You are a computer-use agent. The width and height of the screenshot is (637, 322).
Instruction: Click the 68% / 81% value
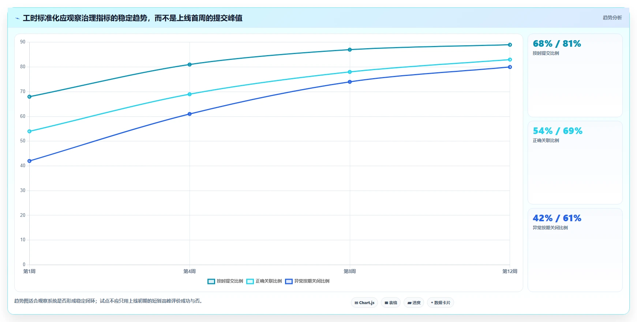(557, 44)
